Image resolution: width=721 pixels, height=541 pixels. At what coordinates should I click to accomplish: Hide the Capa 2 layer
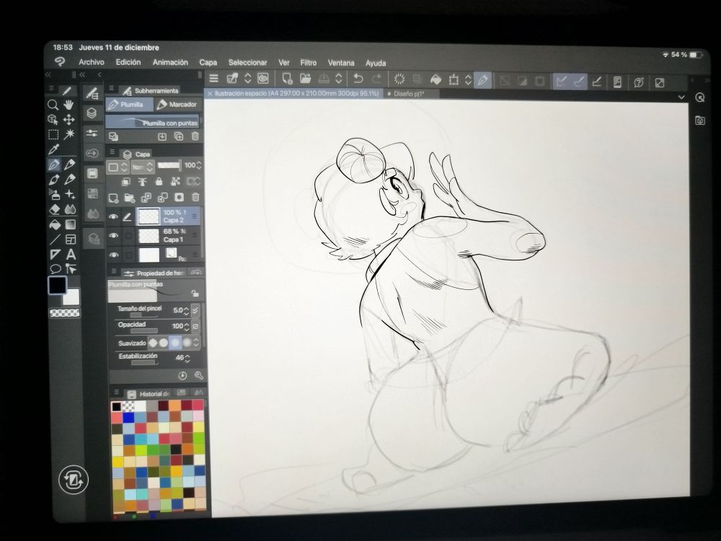[x=114, y=217]
